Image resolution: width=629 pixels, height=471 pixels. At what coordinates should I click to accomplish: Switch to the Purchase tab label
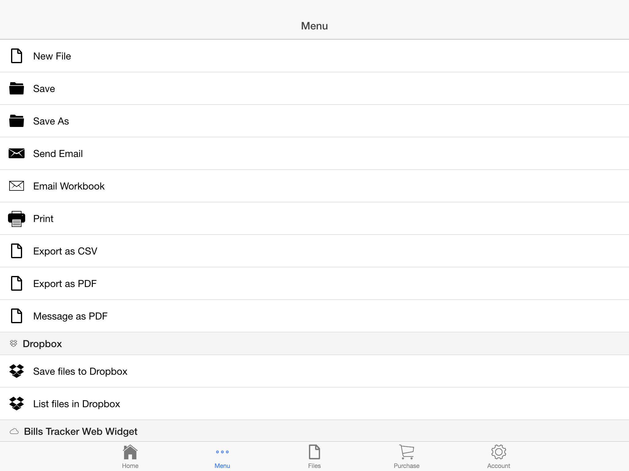407,466
